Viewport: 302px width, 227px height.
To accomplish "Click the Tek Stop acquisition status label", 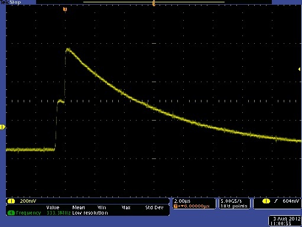I will (11, 2).
